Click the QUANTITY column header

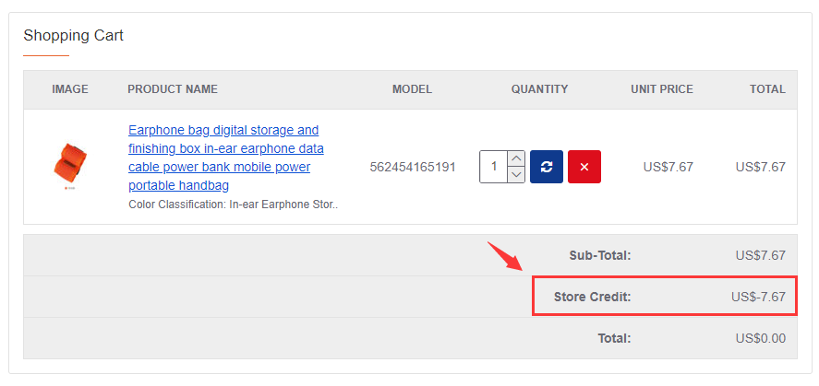[539, 89]
